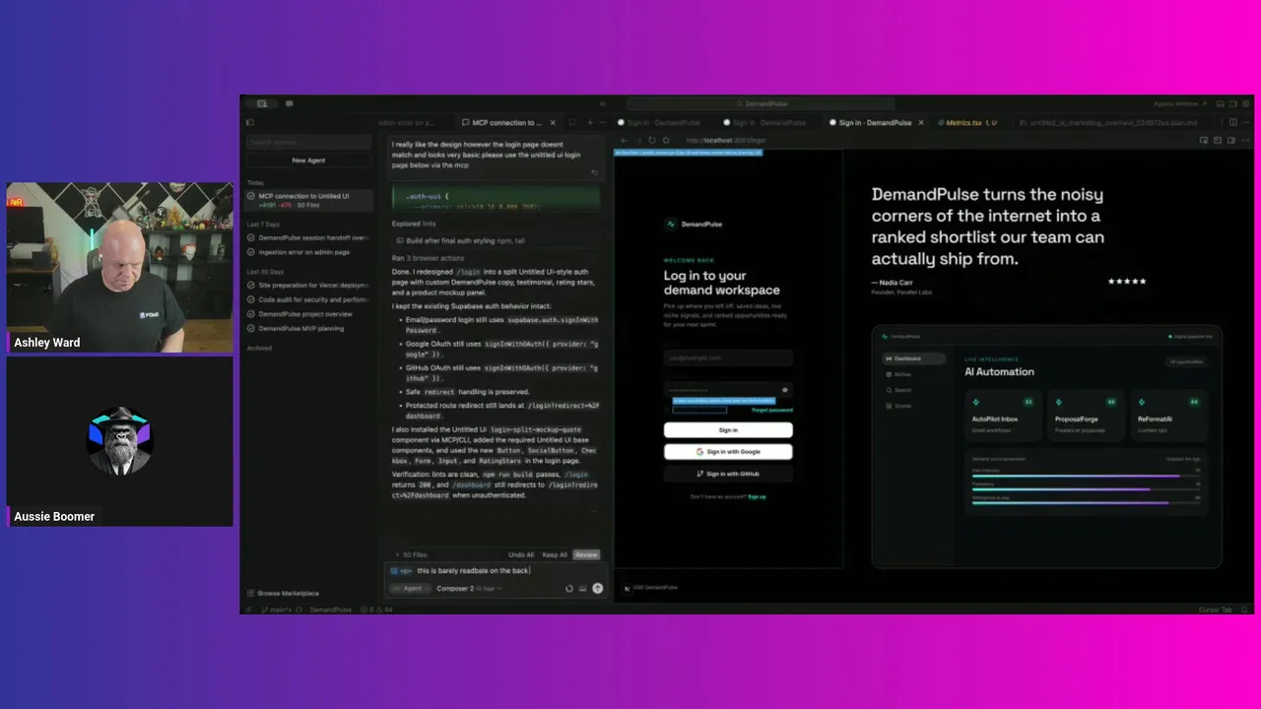Split the editor with split icon
Screen dimensions: 1261x709
(x=1232, y=123)
